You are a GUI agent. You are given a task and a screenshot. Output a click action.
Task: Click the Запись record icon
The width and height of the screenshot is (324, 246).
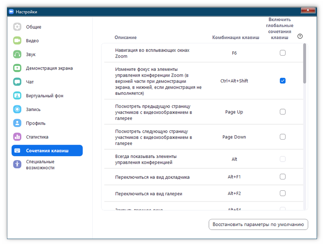pyautogui.click(x=17, y=109)
